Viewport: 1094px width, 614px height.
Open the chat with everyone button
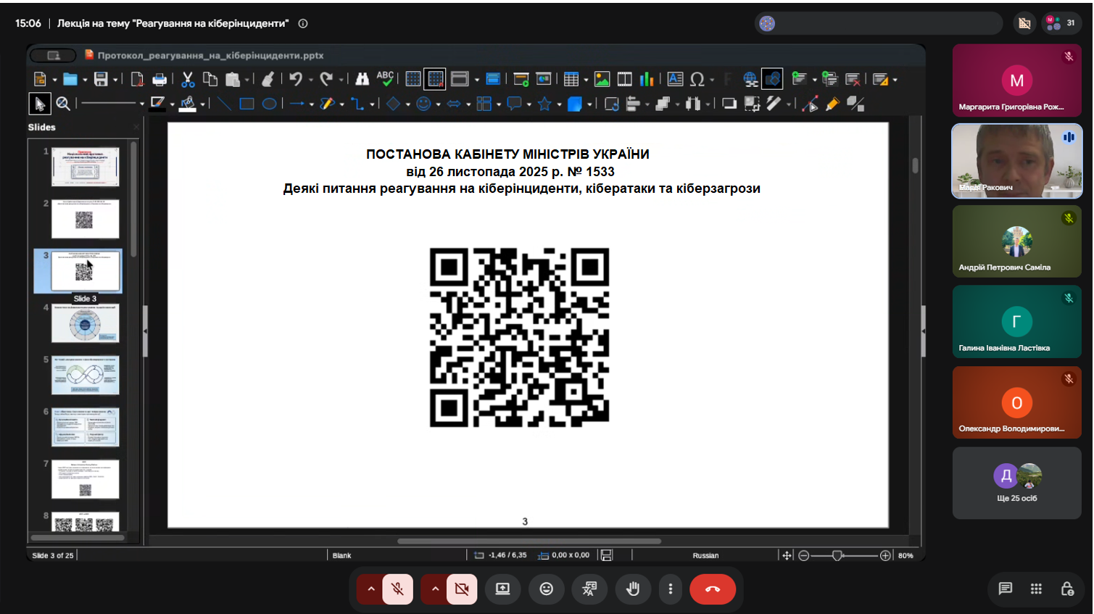[x=1005, y=589]
